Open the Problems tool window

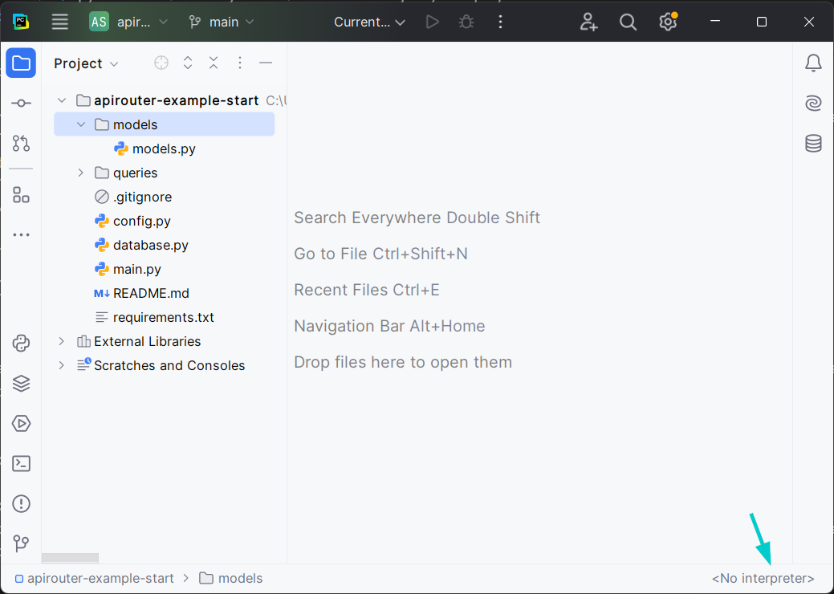[21, 503]
